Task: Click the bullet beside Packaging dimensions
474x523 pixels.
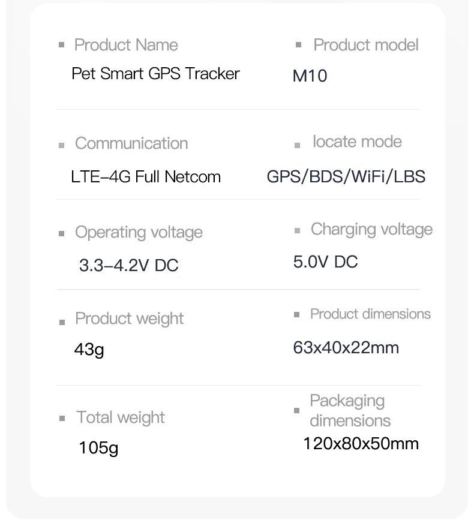Action: pos(296,411)
